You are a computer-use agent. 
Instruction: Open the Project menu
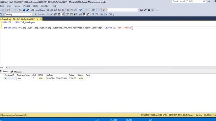pyautogui.click(x=26, y=6)
